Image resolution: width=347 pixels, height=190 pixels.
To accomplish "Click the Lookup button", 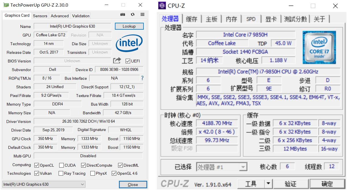I will [x=129, y=26].
